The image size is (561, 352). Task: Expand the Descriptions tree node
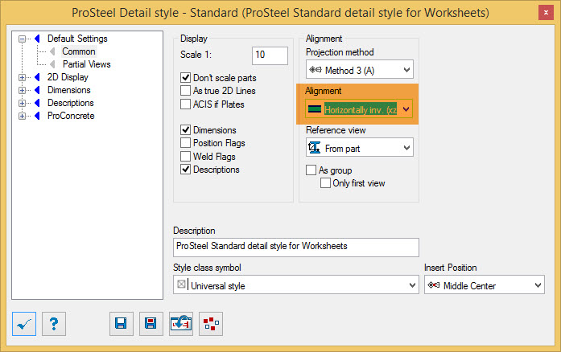point(23,104)
